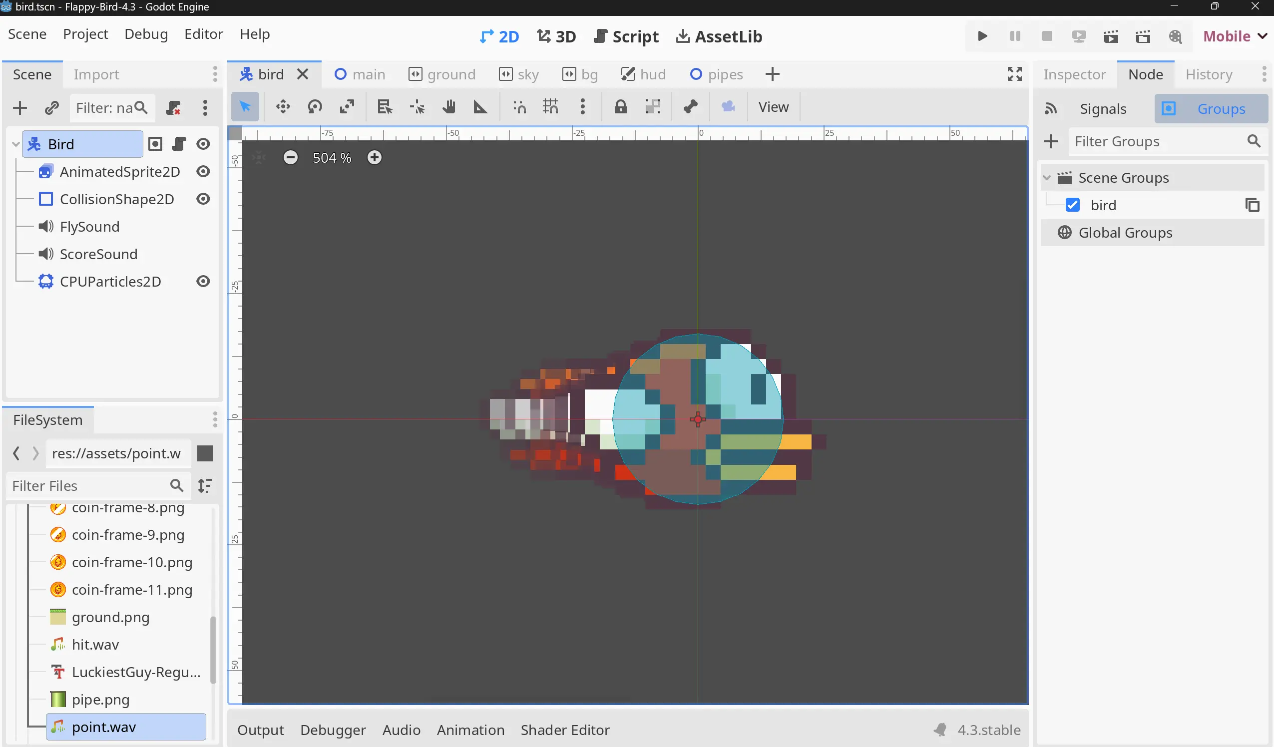Zoom out the 2D viewport
Image resolution: width=1274 pixels, height=747 pixels.
(x=290, y=158)
